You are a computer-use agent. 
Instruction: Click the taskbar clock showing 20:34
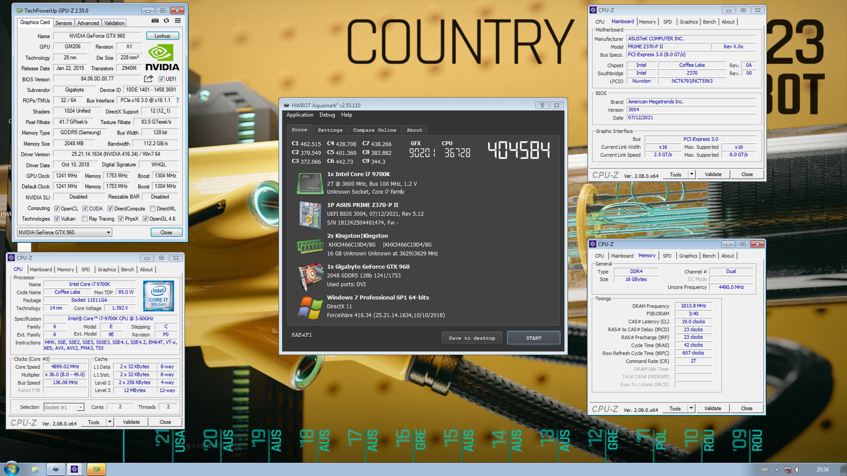pos(822,469)
